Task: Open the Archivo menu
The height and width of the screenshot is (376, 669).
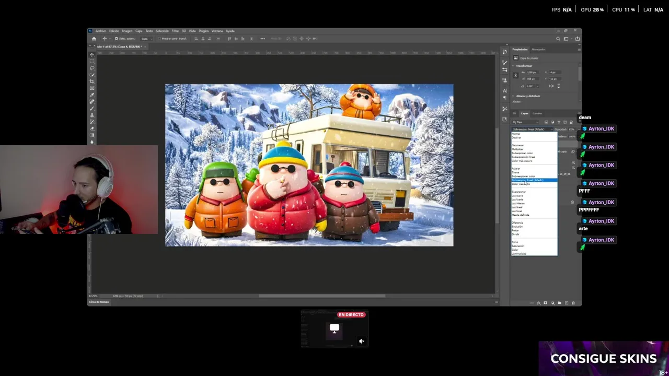Action: 101,31
